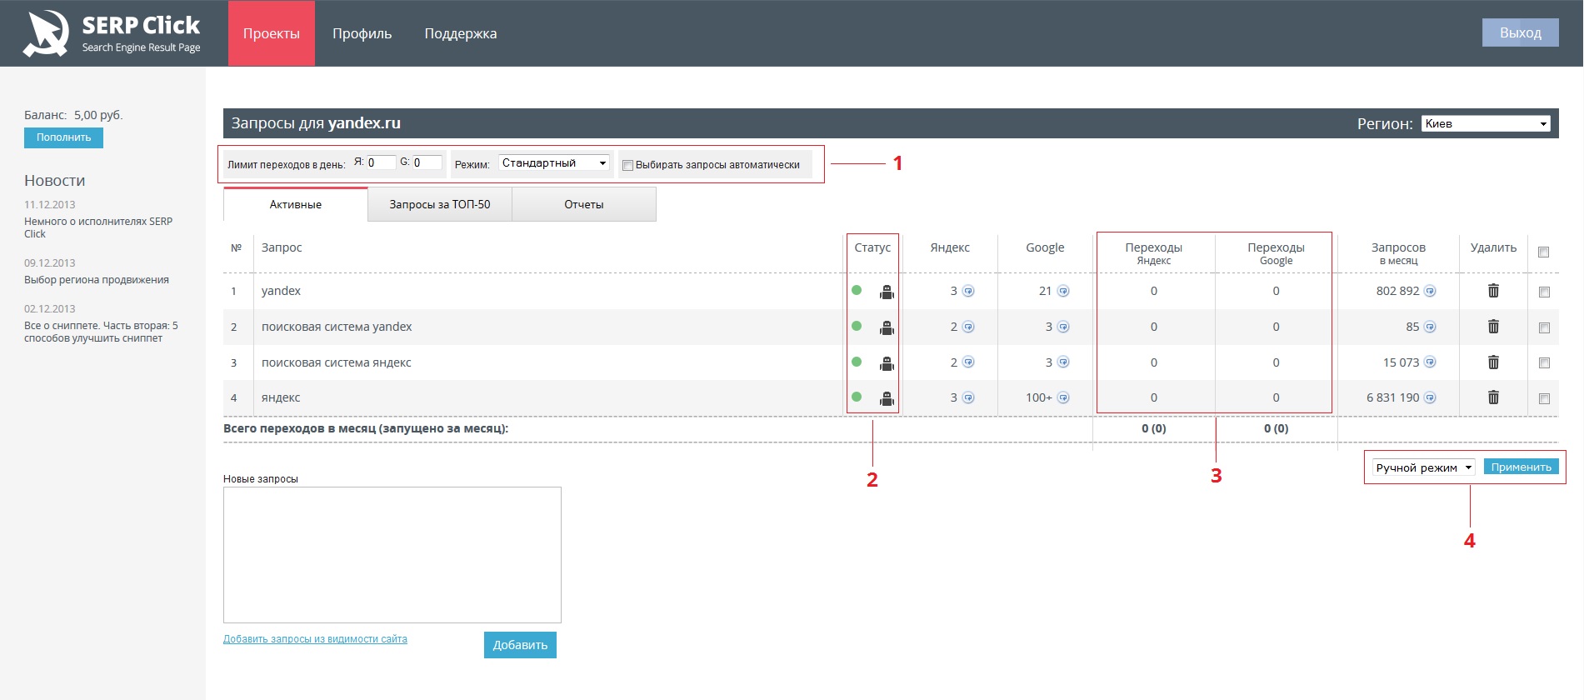The width and height of the screenshot is (1584, 700).
Task: Open the Регион dropdown showing Киев
Action: coord(1486,123)
